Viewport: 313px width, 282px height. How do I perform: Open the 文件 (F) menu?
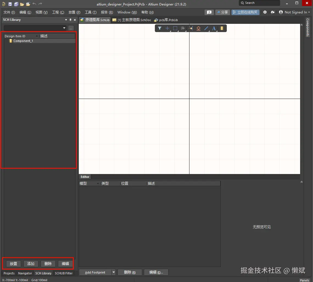[9, 12]
